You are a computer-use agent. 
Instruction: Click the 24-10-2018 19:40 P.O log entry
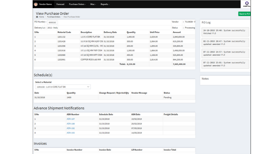point(225,32)
